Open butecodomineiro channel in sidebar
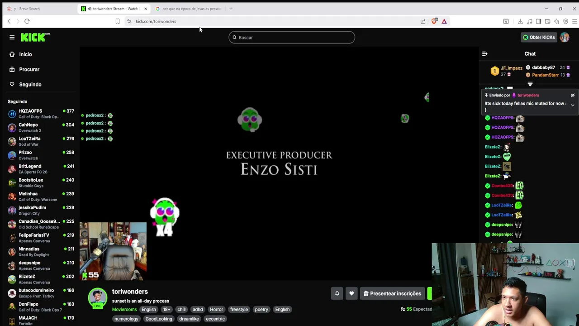The height and width of the screenshot is (326, 579). pos(41,293)
